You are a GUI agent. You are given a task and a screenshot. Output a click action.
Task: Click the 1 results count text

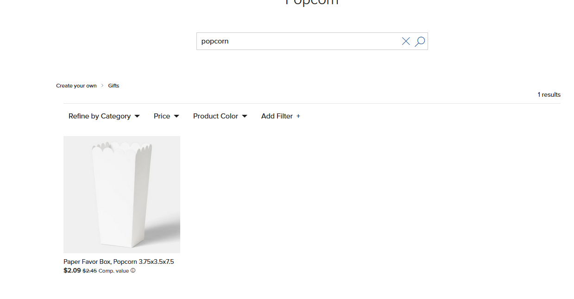coord(549,94)
